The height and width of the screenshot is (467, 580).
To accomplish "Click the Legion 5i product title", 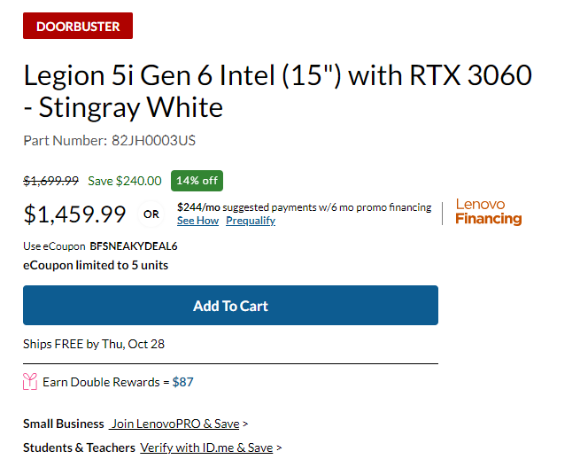I will point(277,91).
